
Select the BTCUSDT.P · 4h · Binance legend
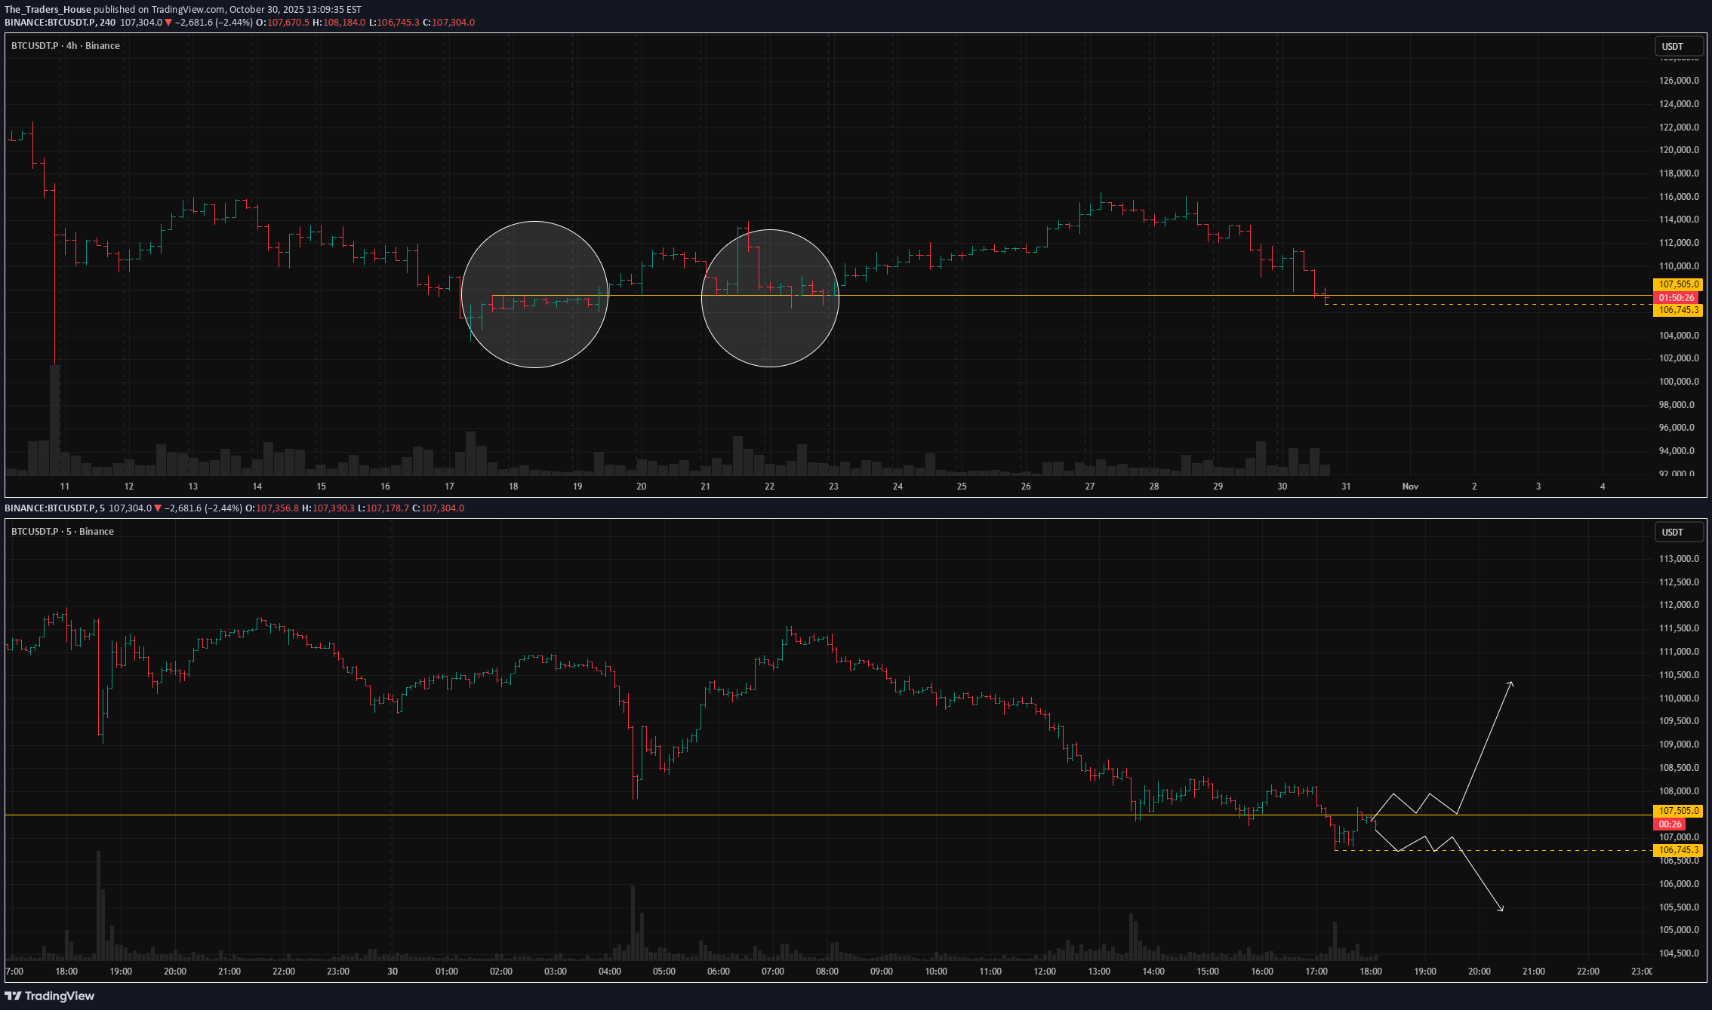[x=64, y=46]
